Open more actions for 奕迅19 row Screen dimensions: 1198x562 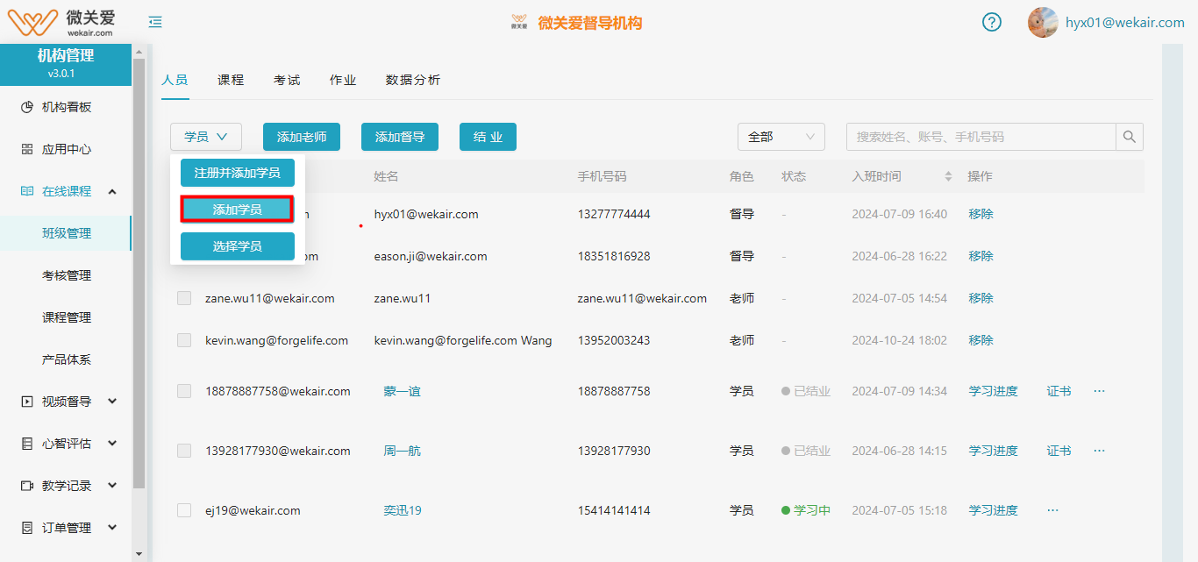point(1052,510)
